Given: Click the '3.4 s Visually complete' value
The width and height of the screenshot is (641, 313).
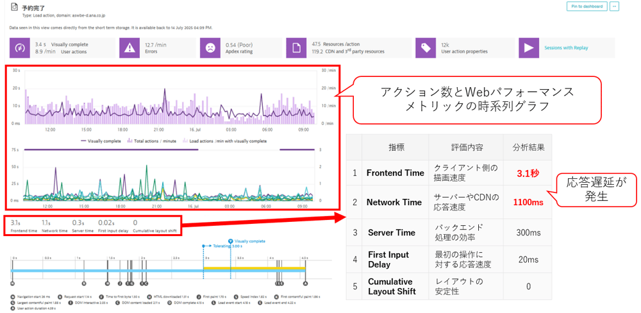Looking at the screenshot, I should point(62,44).
